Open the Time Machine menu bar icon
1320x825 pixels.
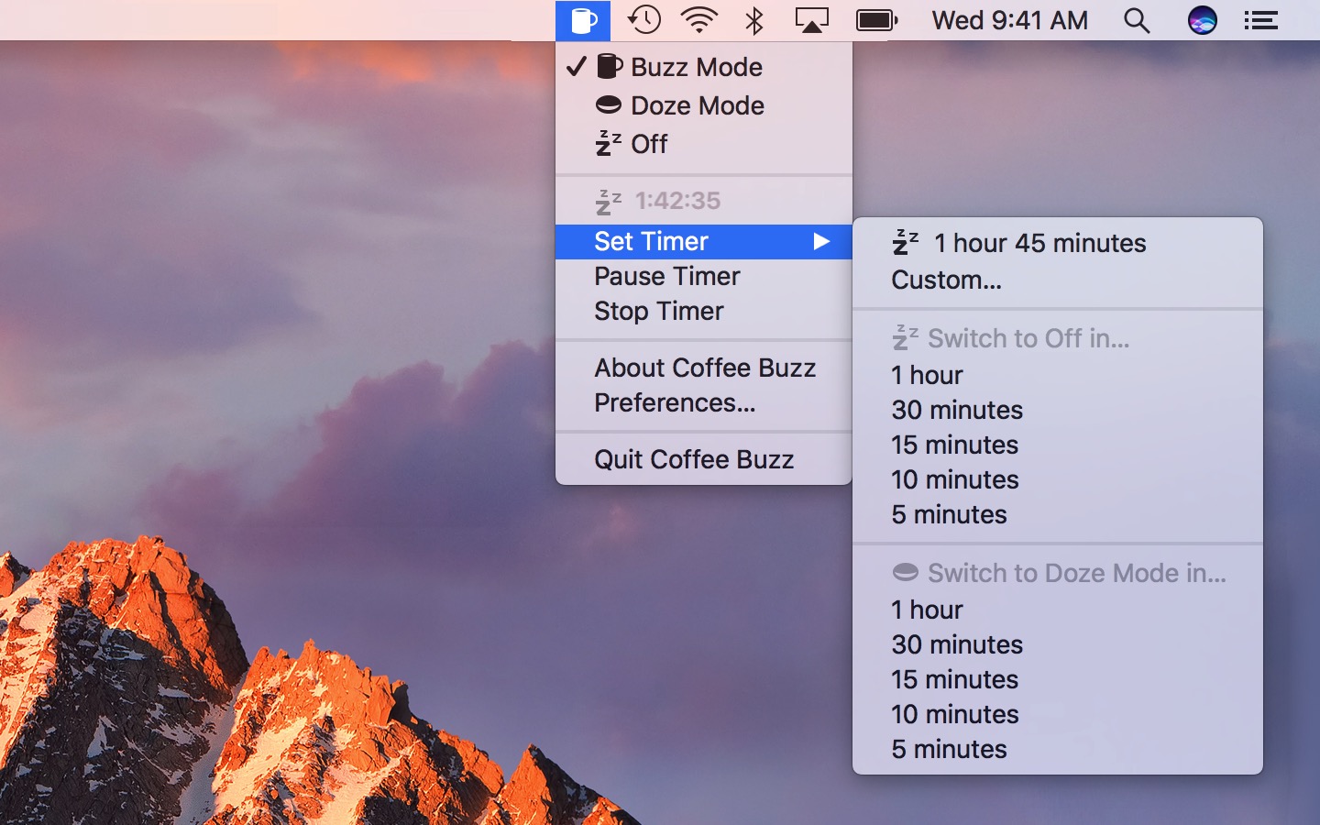pyautogui.click(x=644, y=20)
